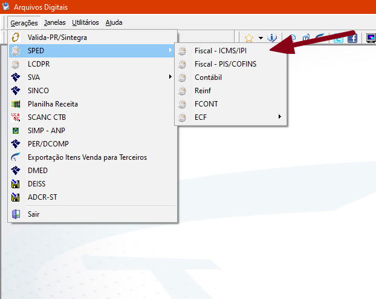Select the SINCO text entry
Screen dimensions: 376x299
(x=38, y=91)
